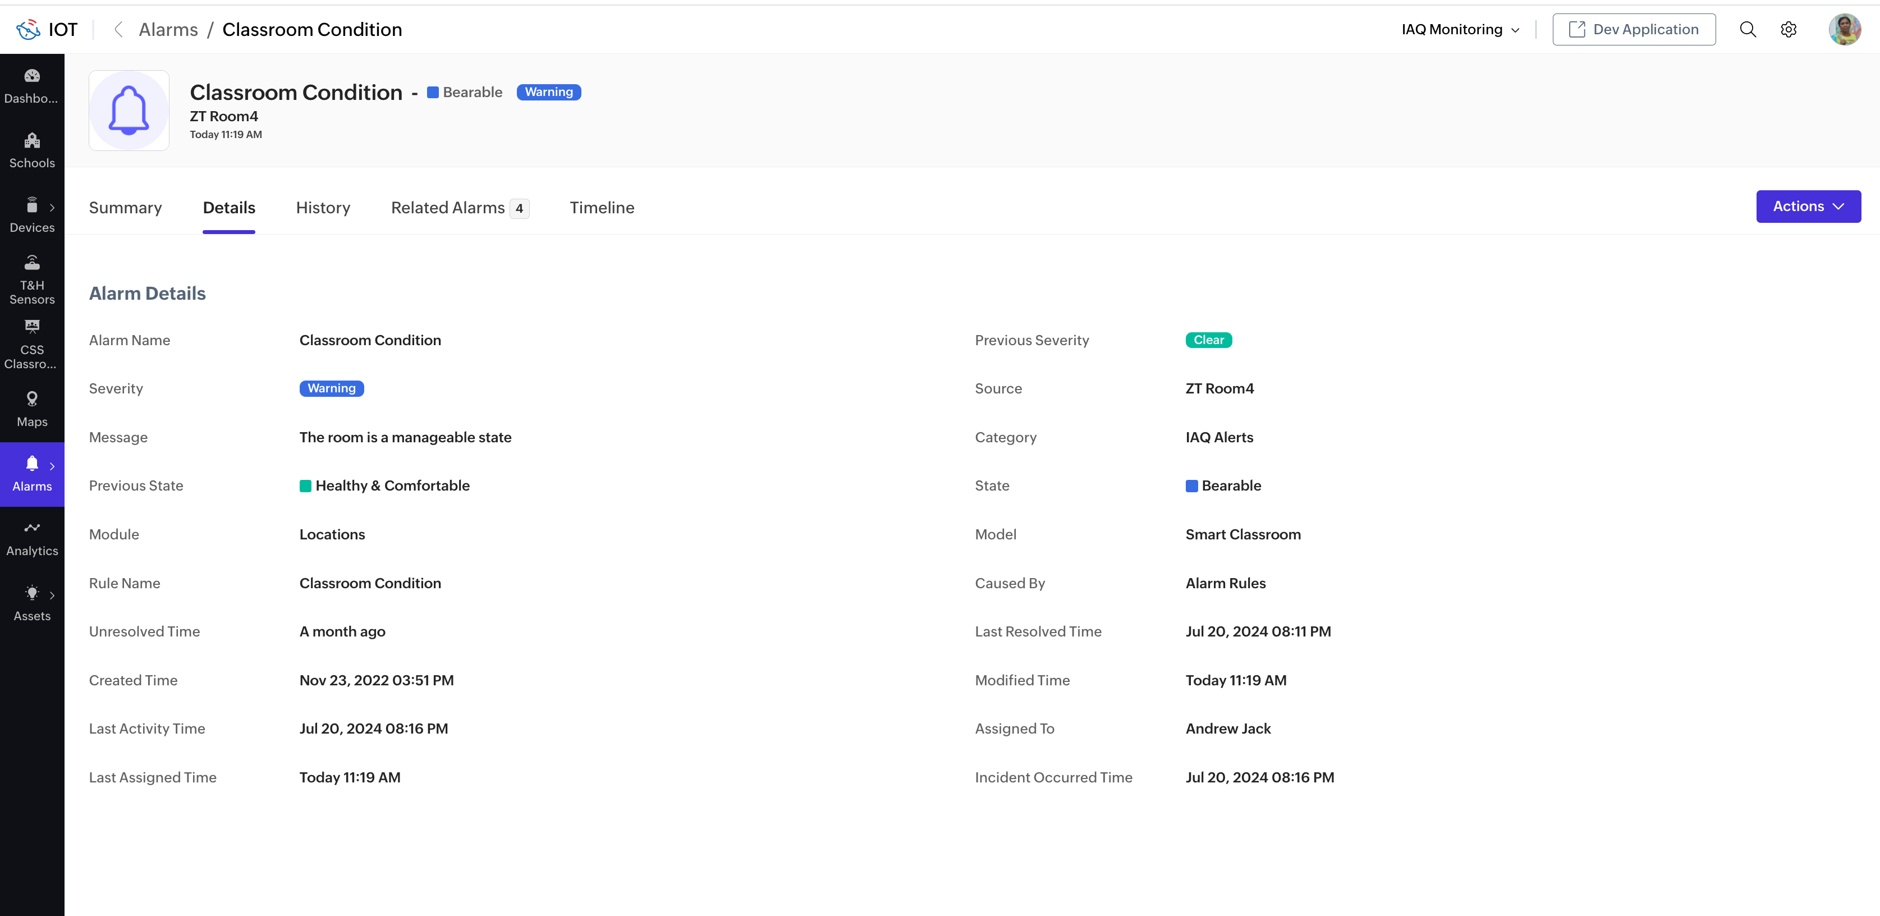Click the search magnifier icon
This screenshot has height=916, width=1880.
click(1747, 29)
